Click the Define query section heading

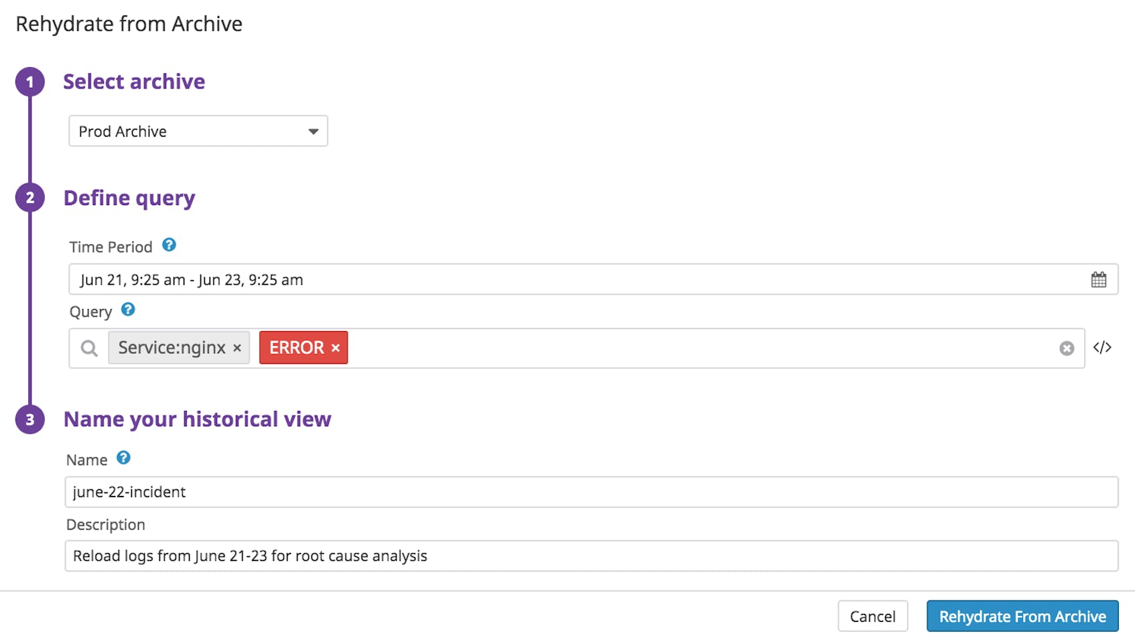(129, 198)
